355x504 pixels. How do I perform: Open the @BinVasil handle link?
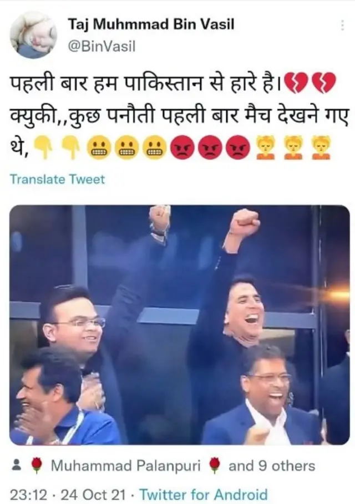click(102, 46)
